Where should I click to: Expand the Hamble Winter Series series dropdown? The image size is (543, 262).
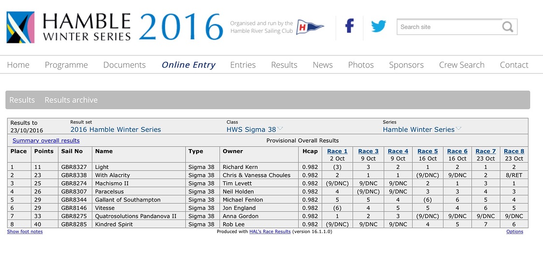tap(422, 129)
